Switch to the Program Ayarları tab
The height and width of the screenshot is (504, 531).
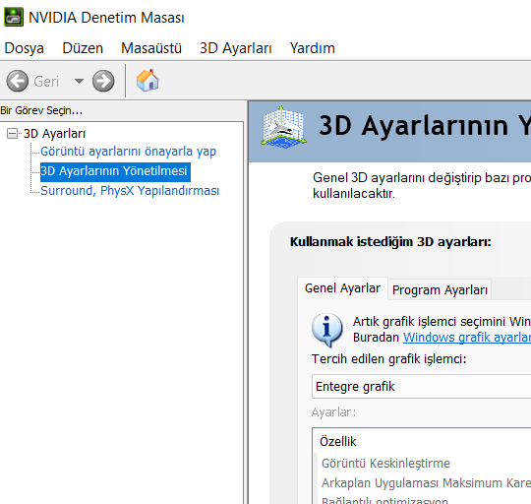point(440,290)
